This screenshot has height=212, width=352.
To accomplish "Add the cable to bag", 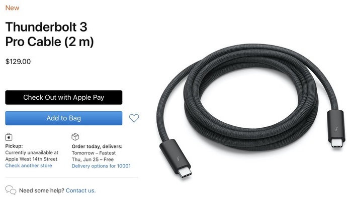I will [x=64, y=118].
